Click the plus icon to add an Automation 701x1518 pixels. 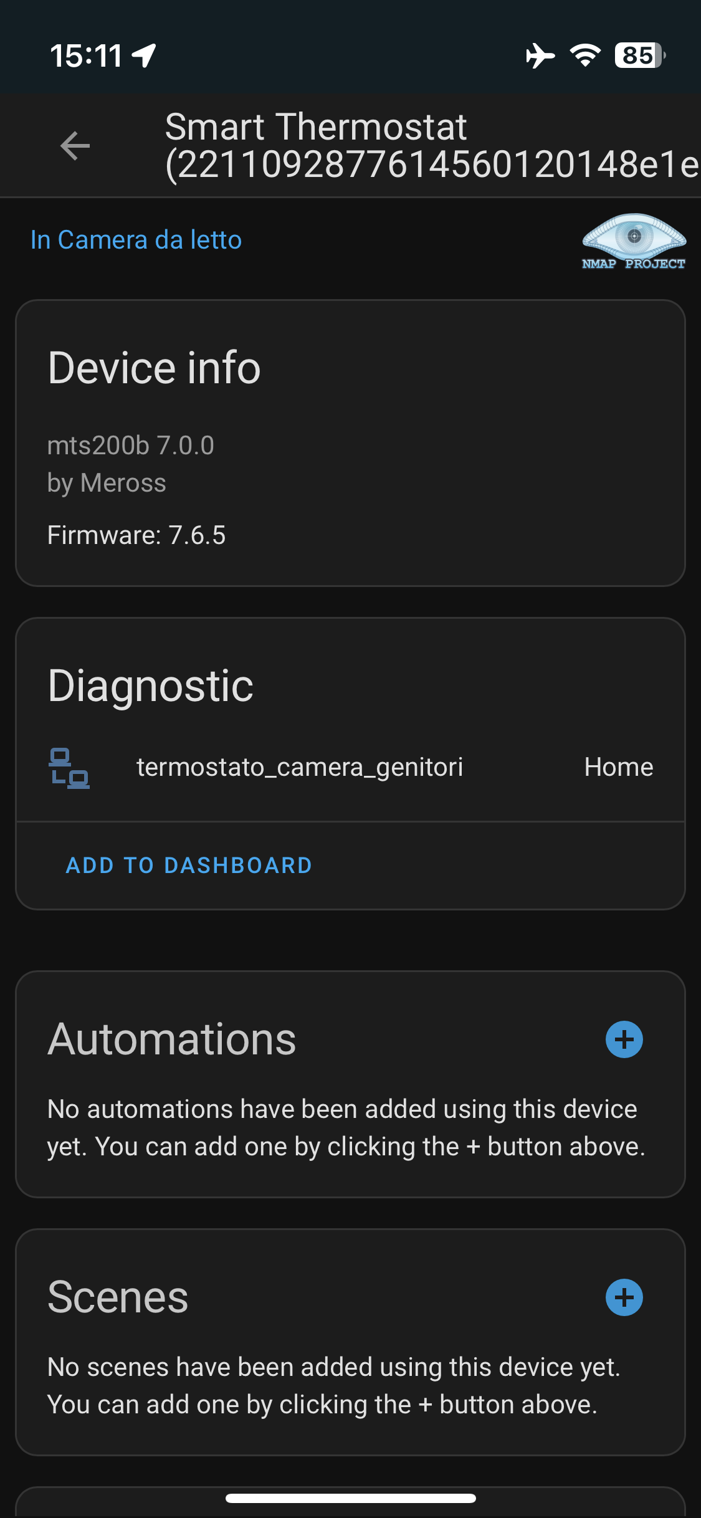624,1038
